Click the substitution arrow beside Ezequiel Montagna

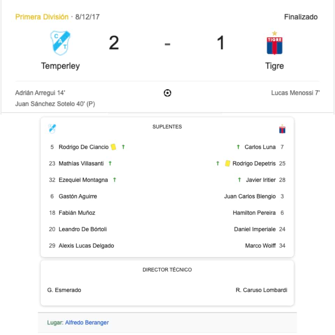point(114,180)
